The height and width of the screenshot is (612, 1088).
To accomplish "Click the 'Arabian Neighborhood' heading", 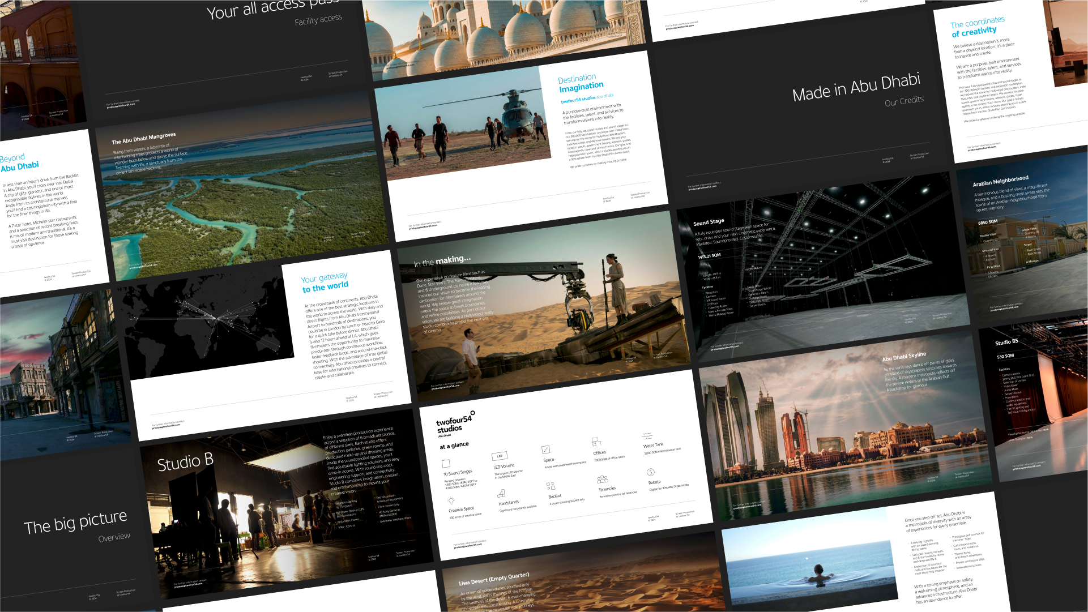I will 1000,181.
